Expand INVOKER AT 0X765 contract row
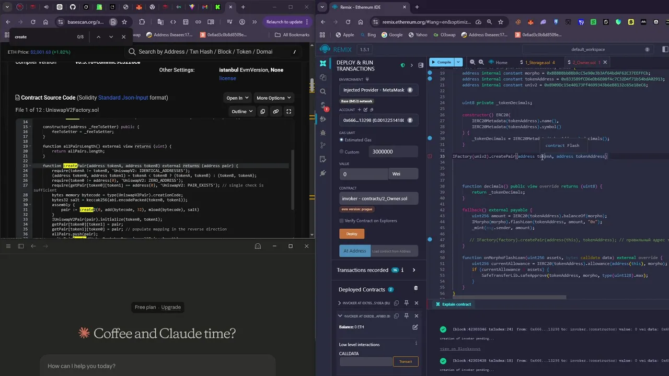This screenshot has width=669, height=376. click(x=340, y=303)
